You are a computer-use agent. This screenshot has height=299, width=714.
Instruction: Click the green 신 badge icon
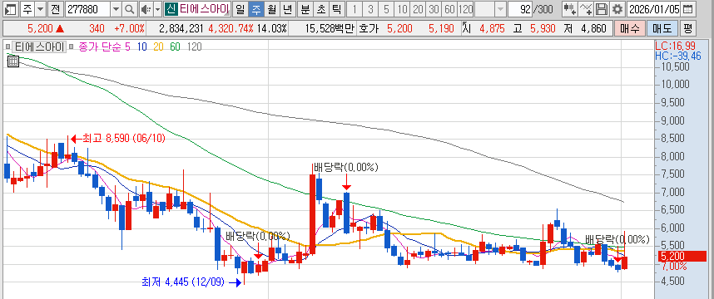(x=171, y=8)
